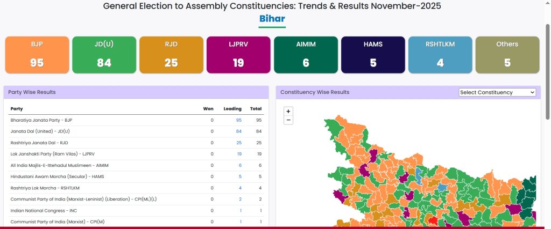
Task: Click the RJD 25 seats tile
Action: (171, 55)
